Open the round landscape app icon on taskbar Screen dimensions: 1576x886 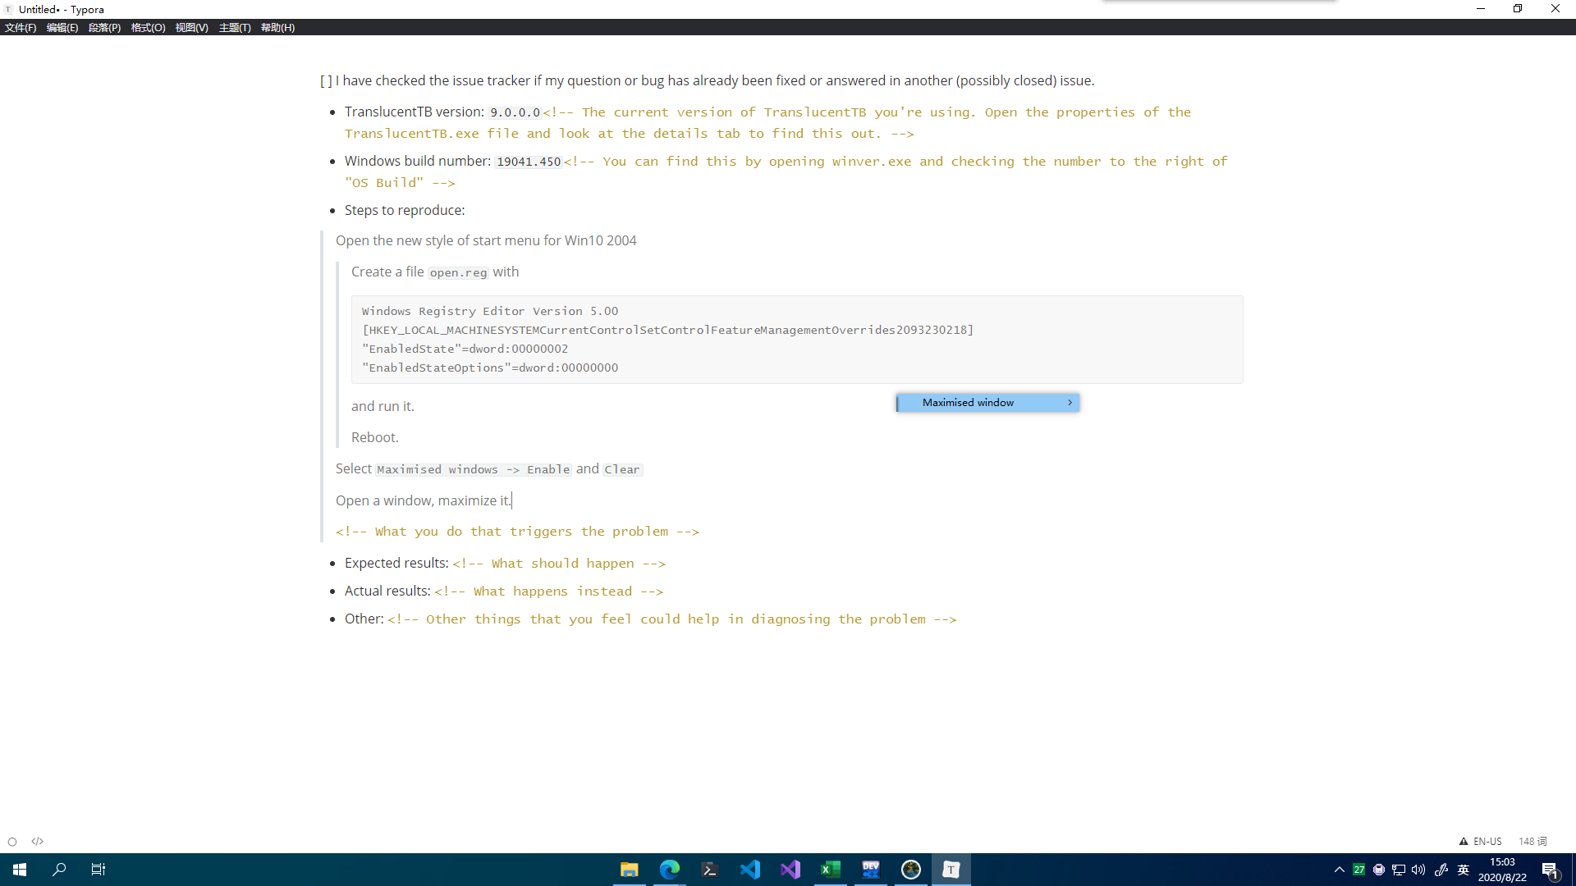911,870
